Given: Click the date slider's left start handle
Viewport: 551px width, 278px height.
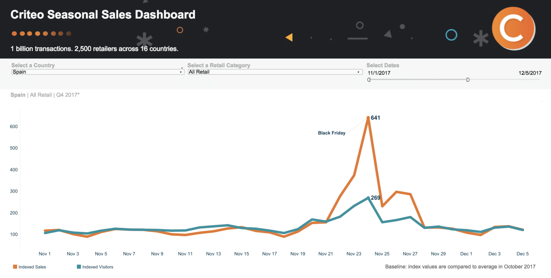Looking at the screenshot, I should tap(369, 80).
